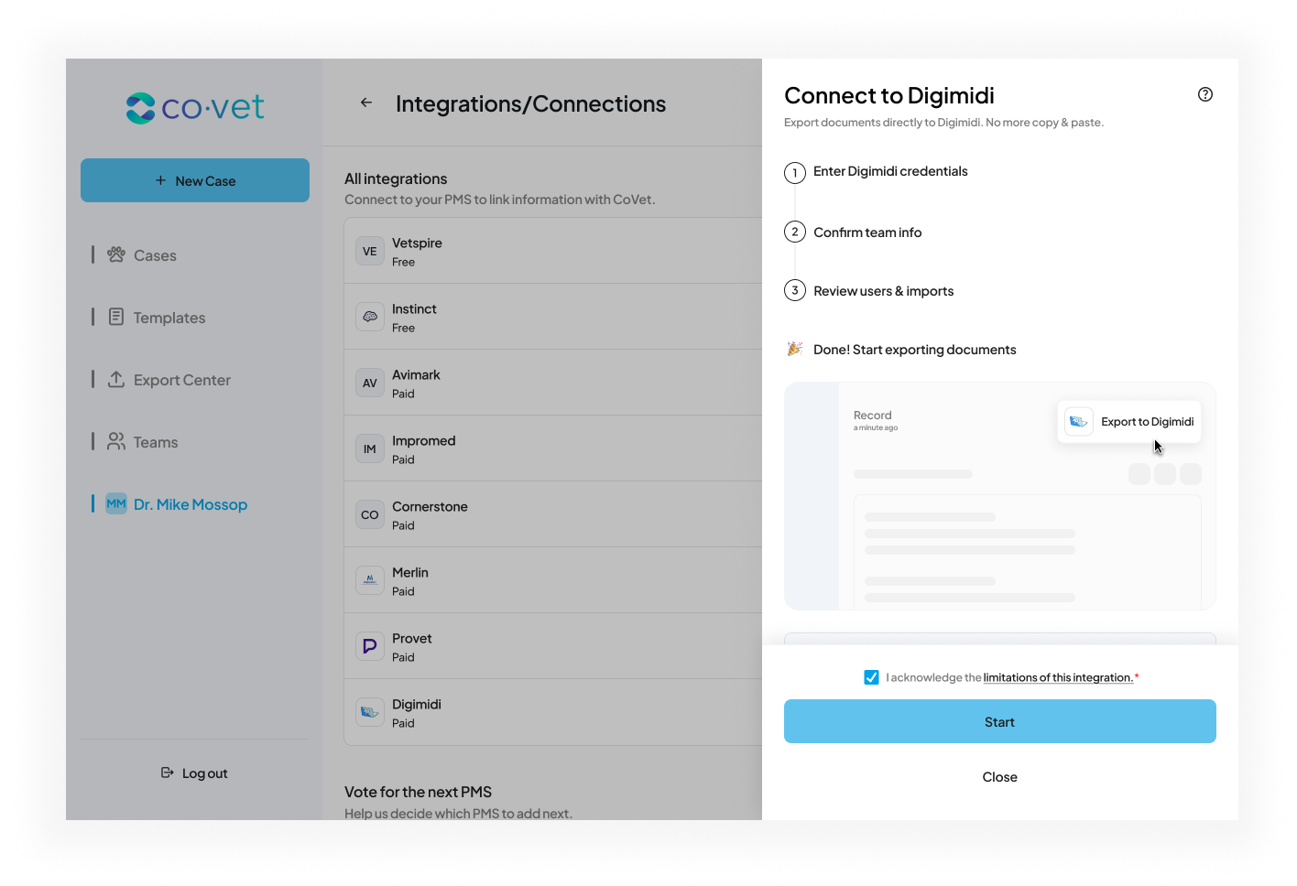
Task: Click the back arrow beside Integrations/Connections
Action: (x=366, y=103)
